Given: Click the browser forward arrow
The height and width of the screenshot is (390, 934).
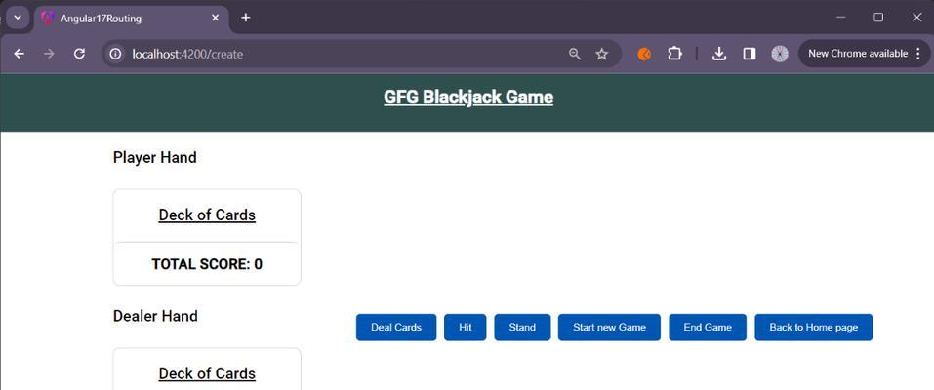Looking at the screenshot, I should 49,55.
